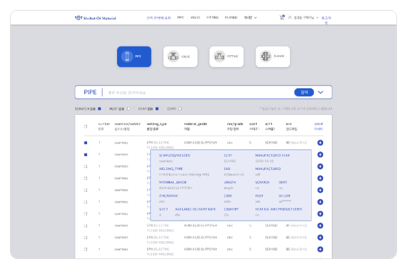This screenshot has width=407, height=269.
Task: Go to FLANGE in the top navigation
Action: [x=233, y=17]
